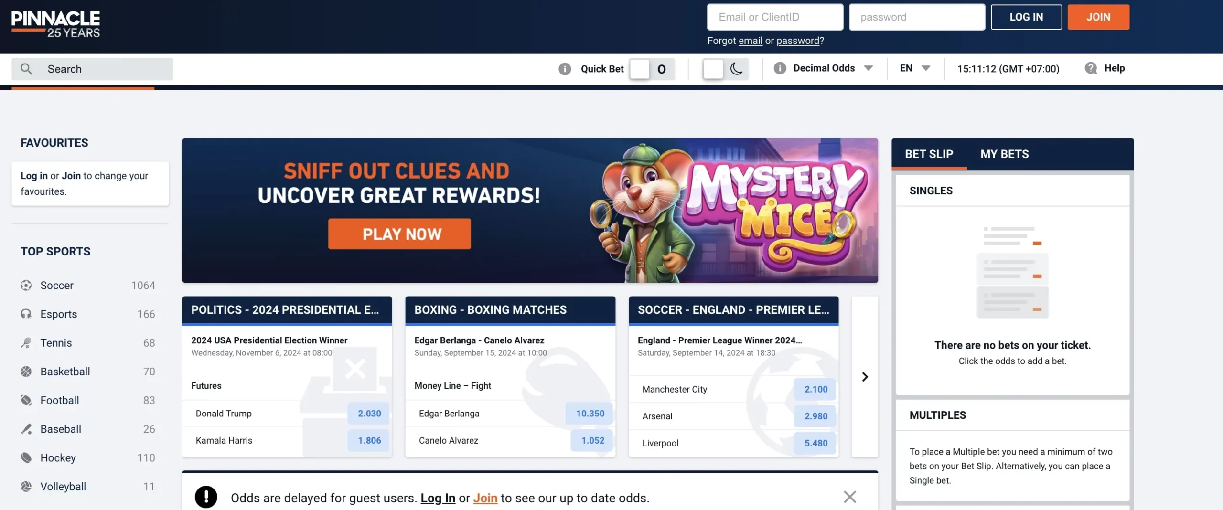Open the EN language dropdown
This screenshot has height=510, width=1223.
click(x=915, y=68)
